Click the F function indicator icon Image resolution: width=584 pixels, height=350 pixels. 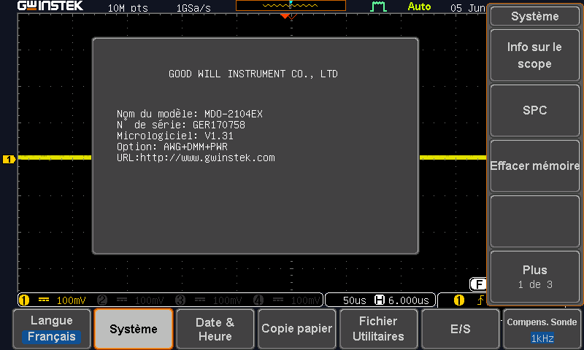[x=478, y=284]
